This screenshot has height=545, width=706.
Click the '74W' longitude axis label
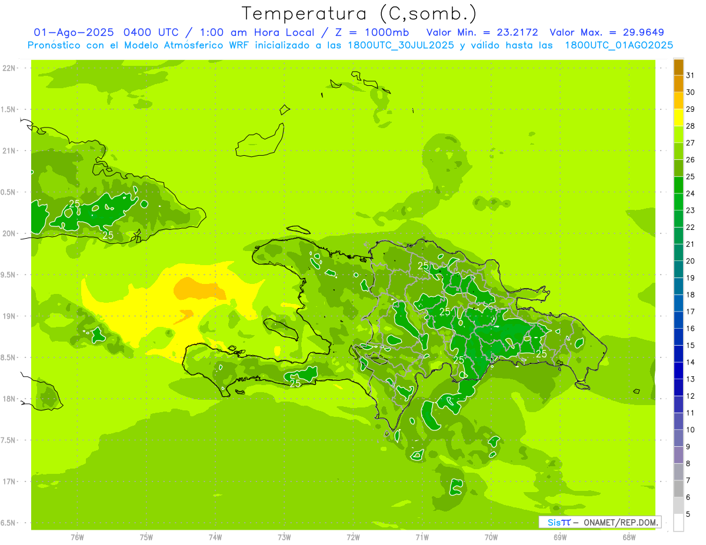pos(215,537)
